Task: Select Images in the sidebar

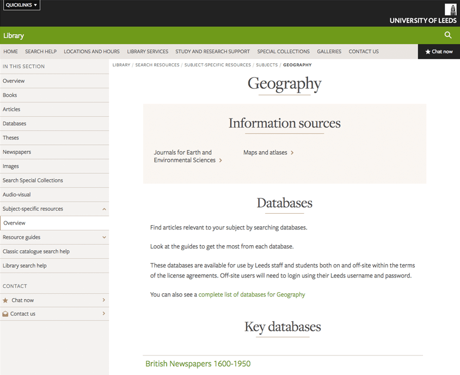Action: point(54,166)
